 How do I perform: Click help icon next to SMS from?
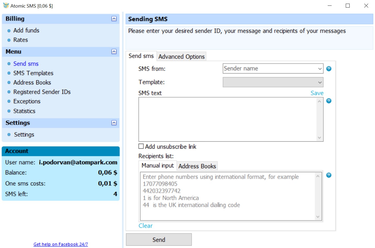(x=329, y=69)
